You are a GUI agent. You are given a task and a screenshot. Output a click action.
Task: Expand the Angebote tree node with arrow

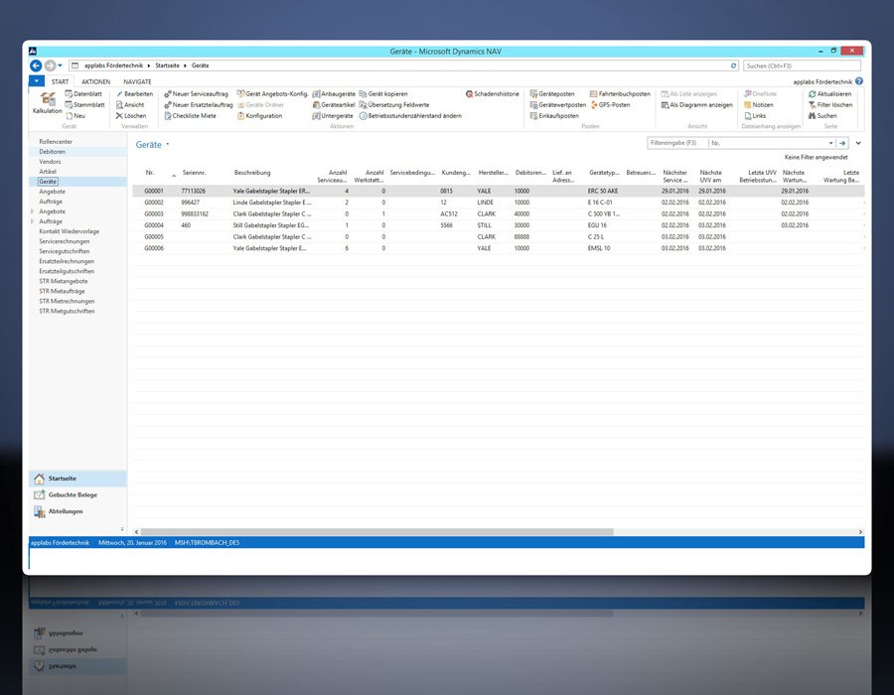pos(32,211)
